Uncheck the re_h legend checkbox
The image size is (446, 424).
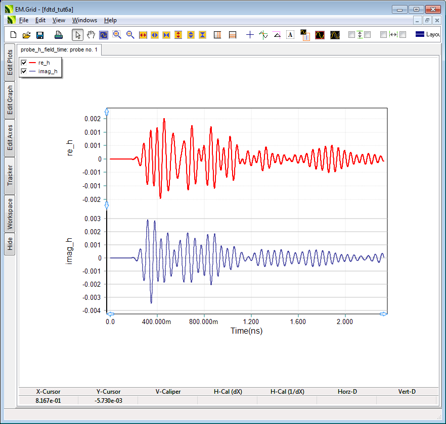[24, 63]
